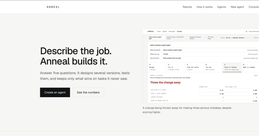Click the See the numbers button
Screen dimensions: 259x136
(88, 92)
